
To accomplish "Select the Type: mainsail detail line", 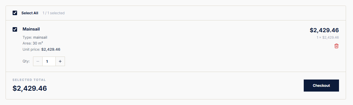I will 35,37.
